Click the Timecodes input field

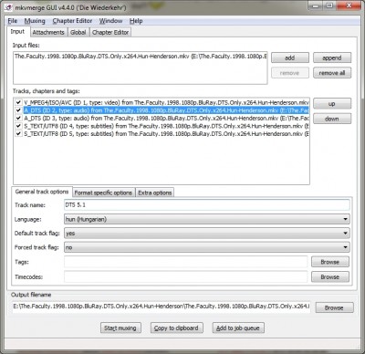tap(186, 276)
